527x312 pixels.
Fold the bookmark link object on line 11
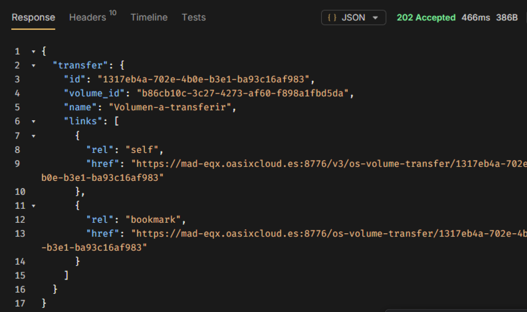[x=33, y=206]
